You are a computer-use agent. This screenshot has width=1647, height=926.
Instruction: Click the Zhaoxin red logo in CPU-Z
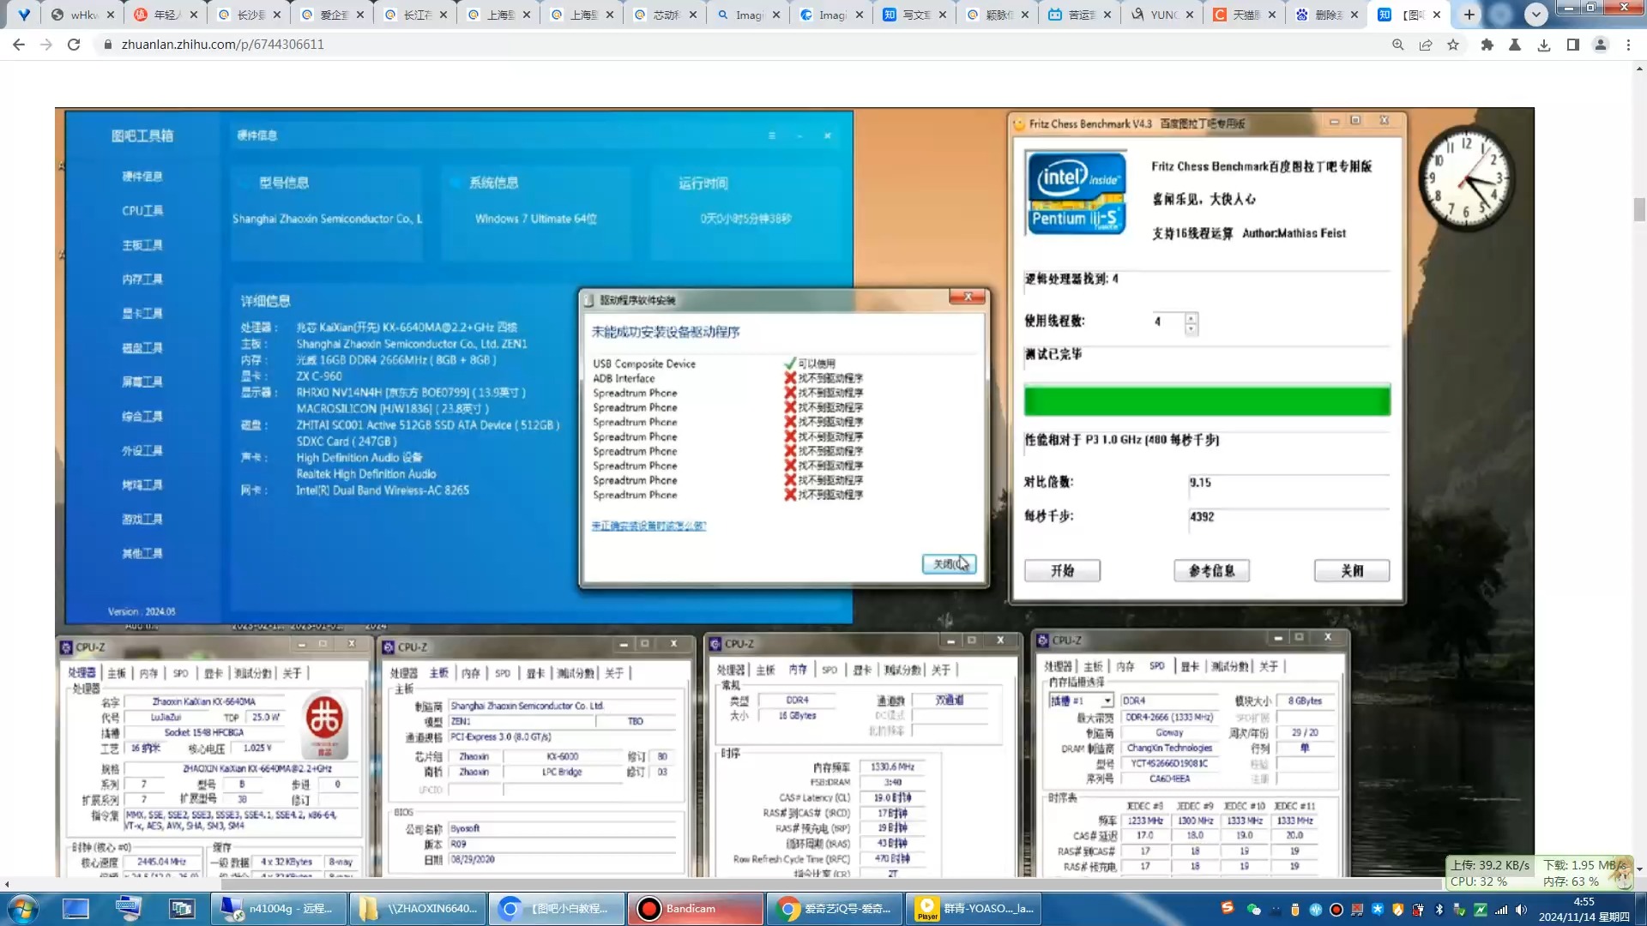tap(324, 724)
